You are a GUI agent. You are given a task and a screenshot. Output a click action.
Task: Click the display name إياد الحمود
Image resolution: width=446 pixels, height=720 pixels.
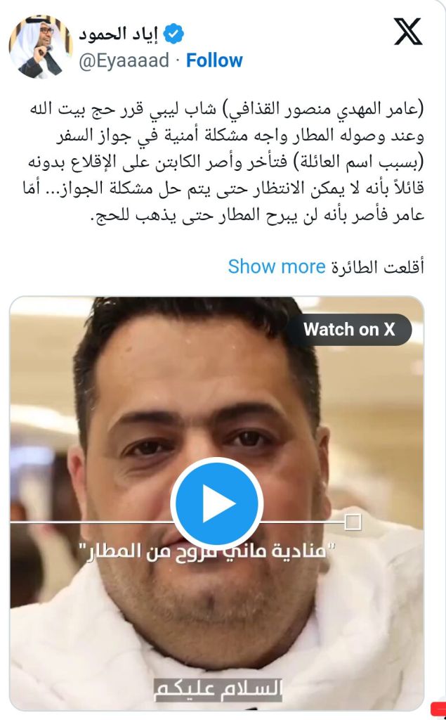[119, 34]
